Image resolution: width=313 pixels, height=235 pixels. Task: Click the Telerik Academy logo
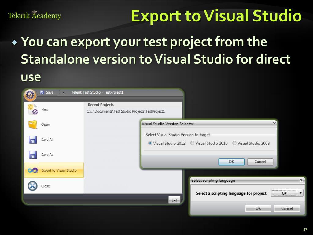coord(34,15)
